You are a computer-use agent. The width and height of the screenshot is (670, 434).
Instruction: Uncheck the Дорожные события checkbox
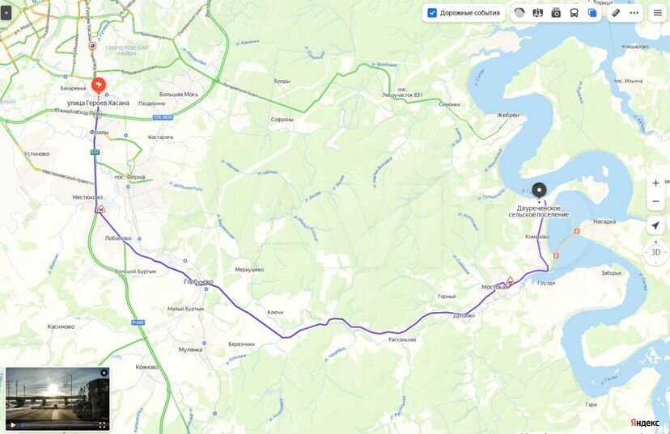coord(432,13)
